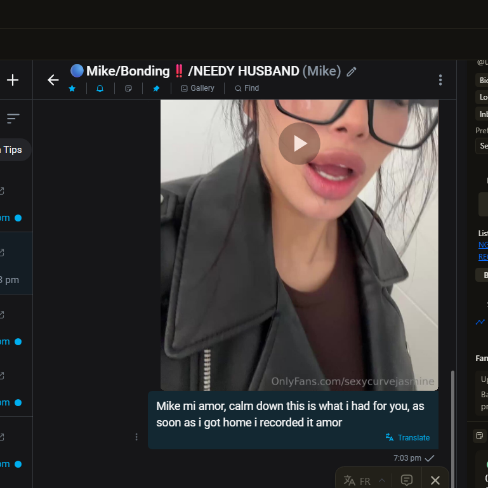Click the chat vertical scrollbar
Image resolution: width=488 pixels, height=488 pixels.
tap(452, 429)
